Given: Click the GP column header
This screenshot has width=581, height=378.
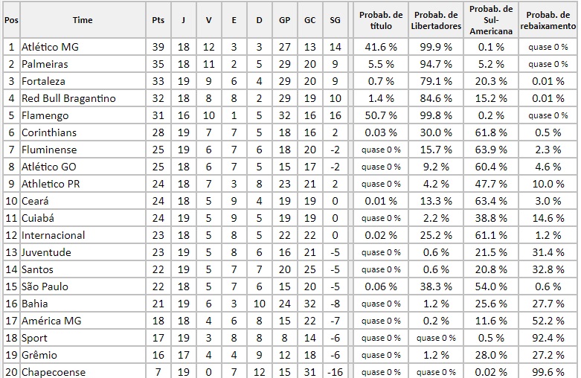Looking at the screenshot, I should click(x=285, y=20).
